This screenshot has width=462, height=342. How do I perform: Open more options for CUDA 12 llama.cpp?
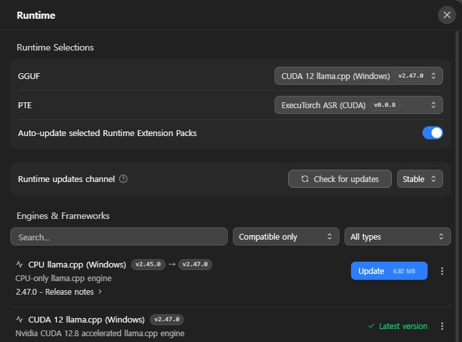click(442, 326)
